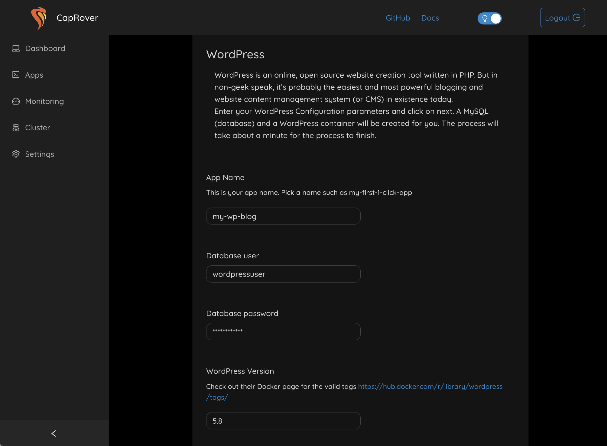
Task: Click the logout arrow icon
Action: [x=577, y=17]
